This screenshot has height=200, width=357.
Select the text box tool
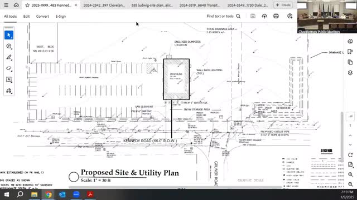tap(9, 79)
